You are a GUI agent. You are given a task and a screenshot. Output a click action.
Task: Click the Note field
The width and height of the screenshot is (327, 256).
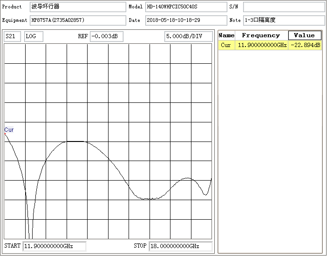(284, 20)
